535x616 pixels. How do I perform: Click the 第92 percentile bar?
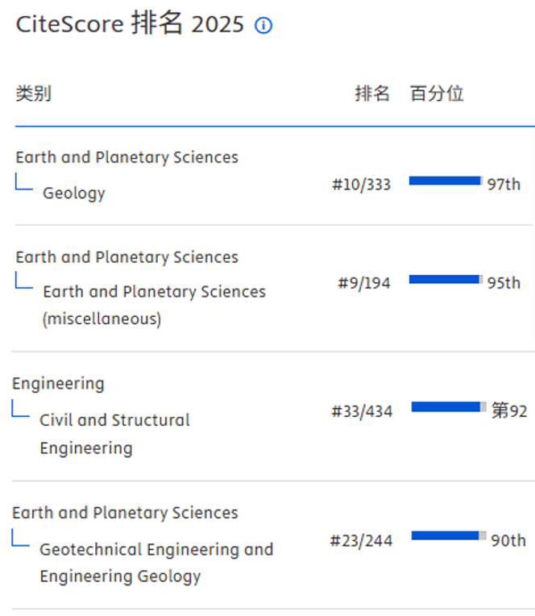(449, 407)
